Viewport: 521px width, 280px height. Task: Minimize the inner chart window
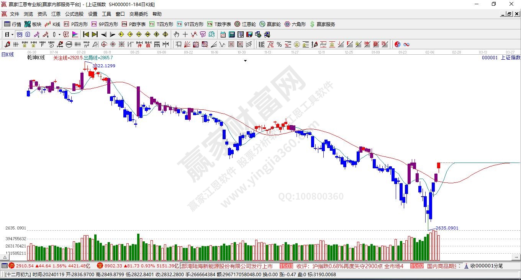[503, 14]
